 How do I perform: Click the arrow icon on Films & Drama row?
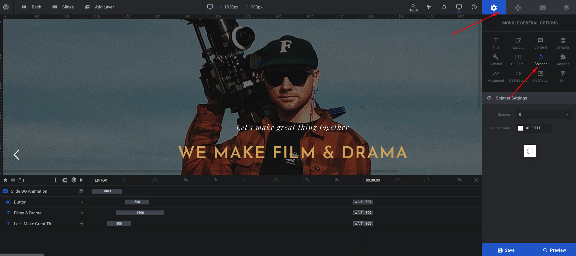click(x=82, y=213)
